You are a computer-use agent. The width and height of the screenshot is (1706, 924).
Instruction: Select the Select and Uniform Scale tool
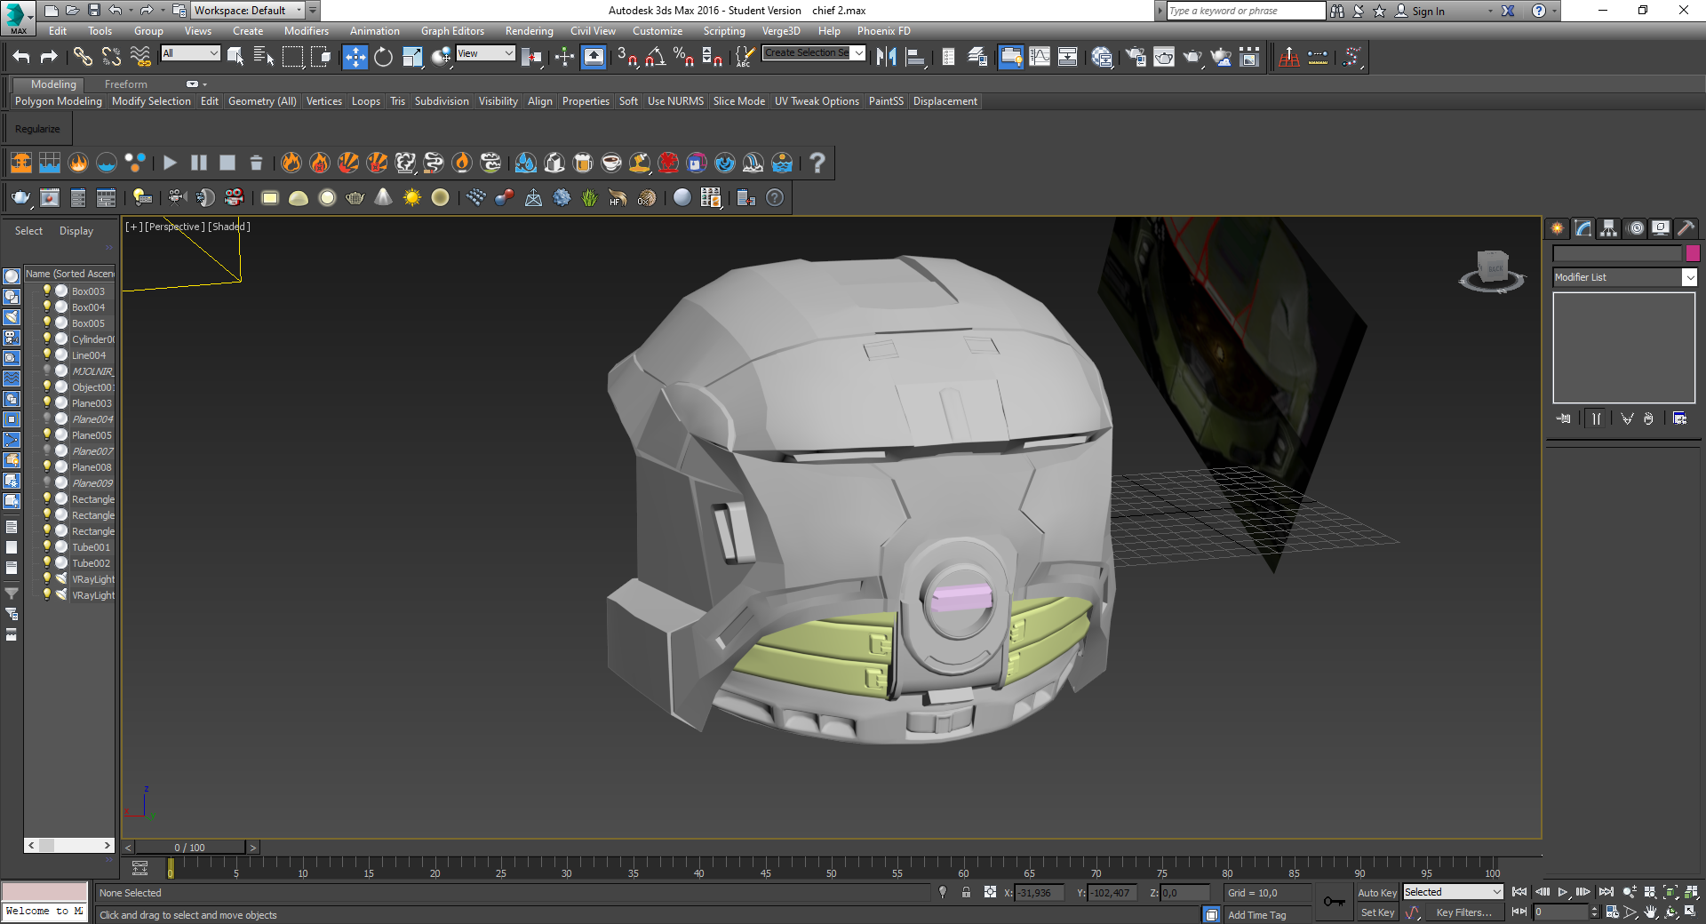(412, 57)
